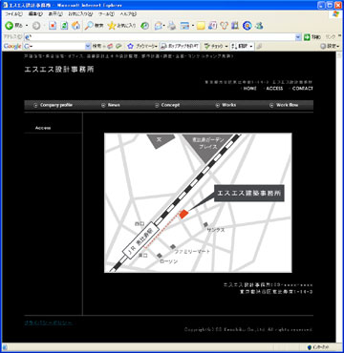Go to the browser Home icon
The width and height of the screenshot is (344, 353).
coord(75,26)
